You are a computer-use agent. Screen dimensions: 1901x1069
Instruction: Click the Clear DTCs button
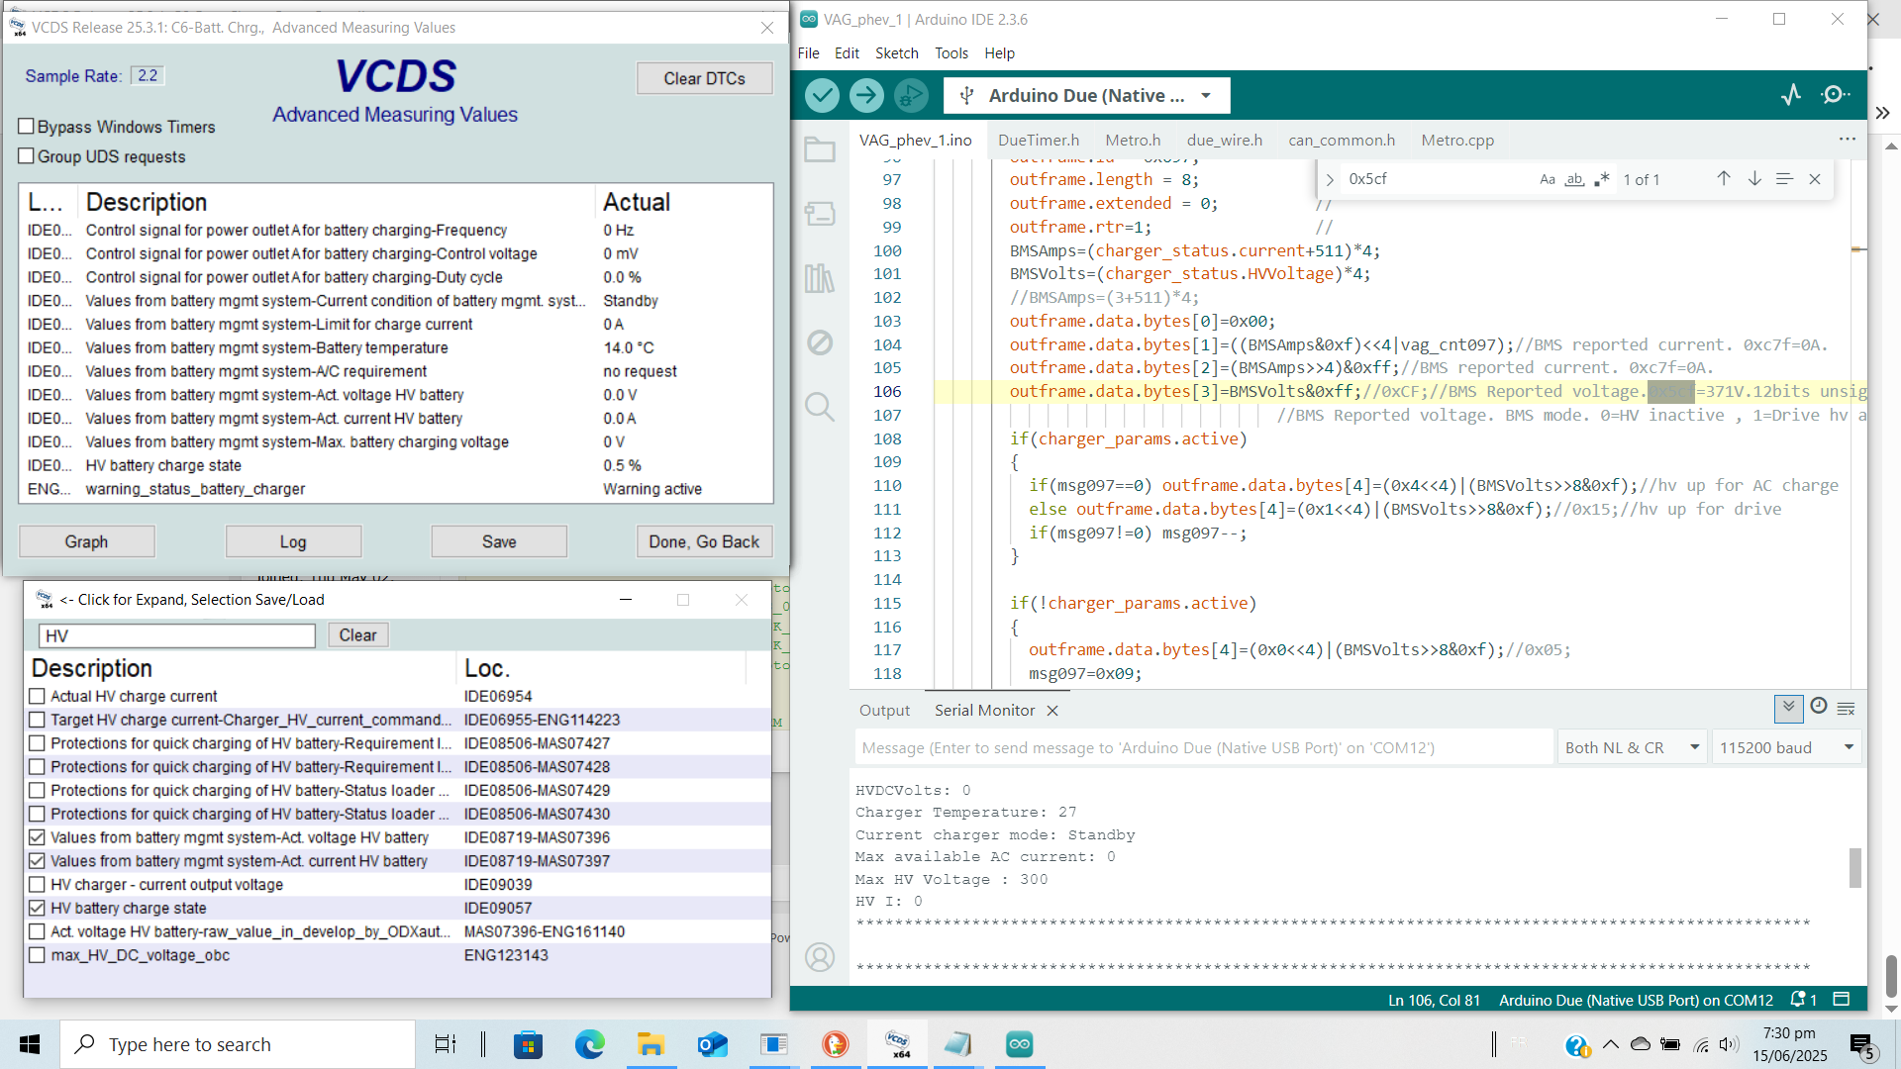(704, 78)
